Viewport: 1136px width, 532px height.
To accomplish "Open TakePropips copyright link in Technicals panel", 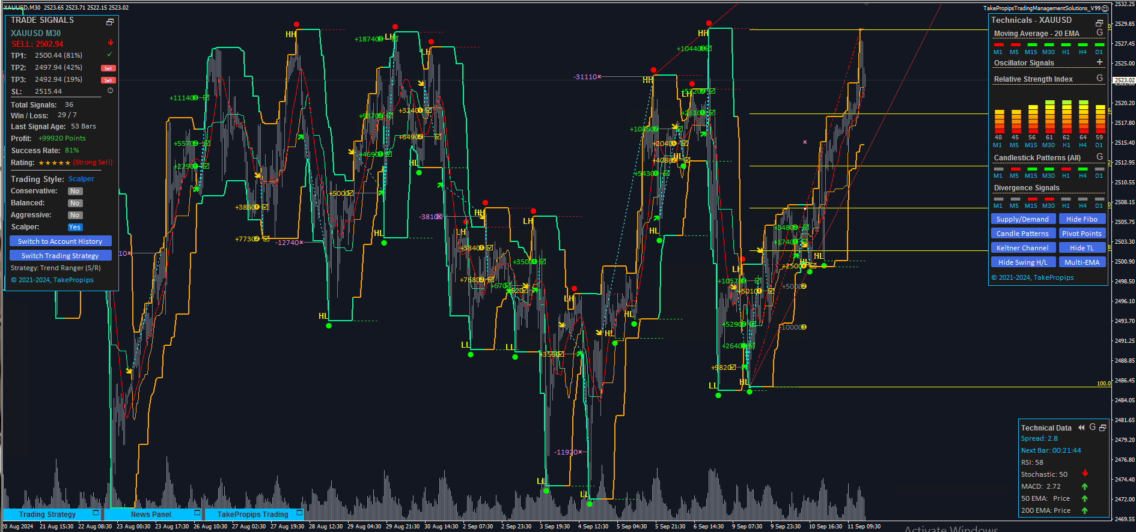I will (x=1033, y=277).
